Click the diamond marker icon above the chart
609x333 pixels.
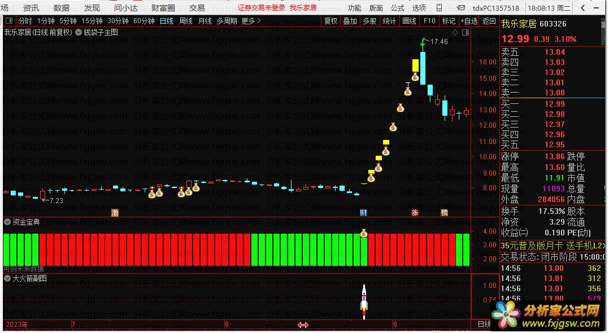(455, 33)
